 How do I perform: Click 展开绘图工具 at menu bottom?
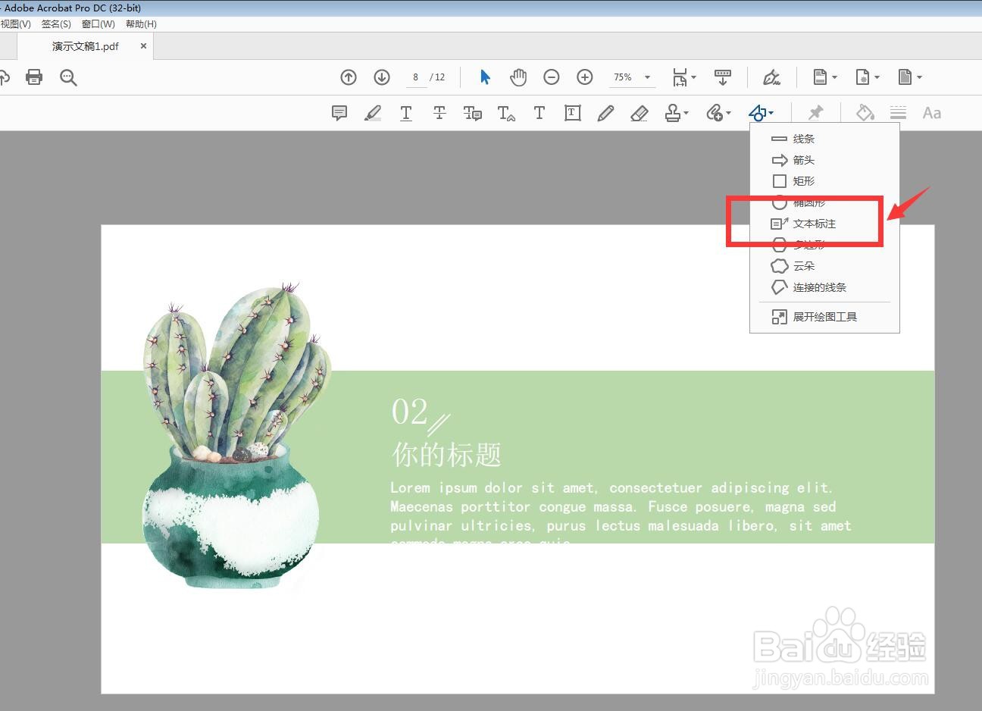pyautogui.click(x=825, y=316)
